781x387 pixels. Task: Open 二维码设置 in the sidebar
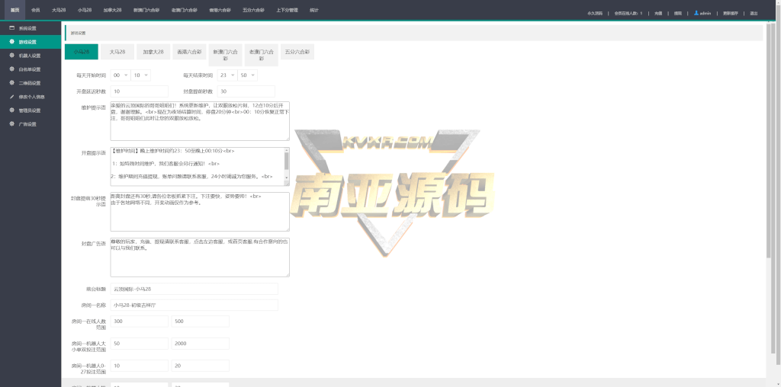tap(31, 83)
